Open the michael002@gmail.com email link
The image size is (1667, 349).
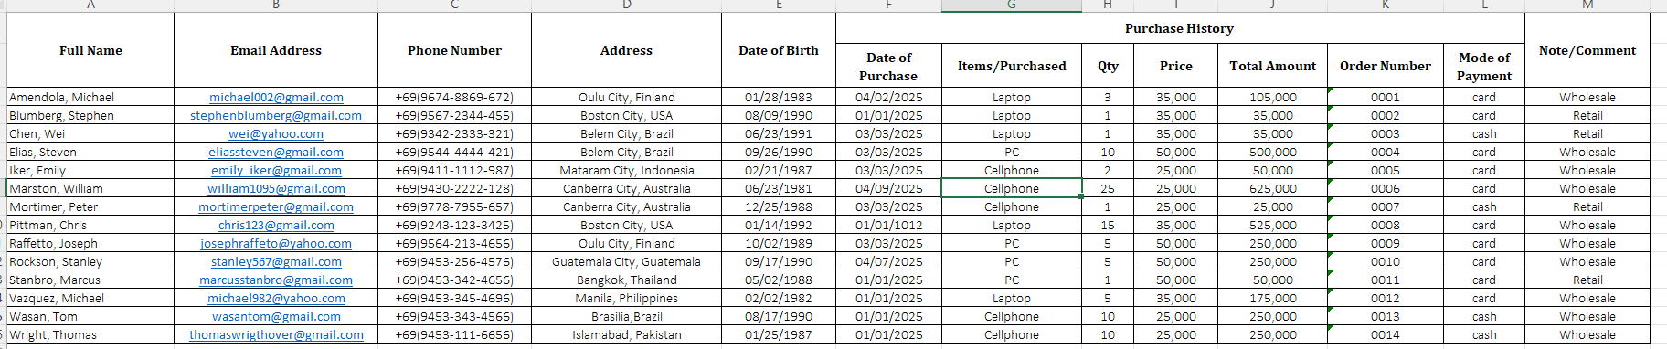point(276,97)
